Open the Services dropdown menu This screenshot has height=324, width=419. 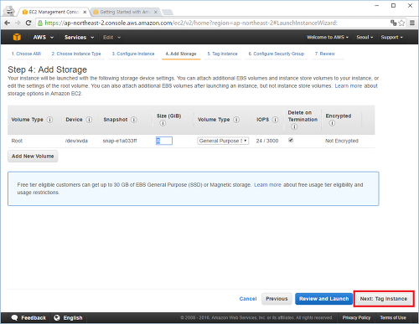click(x=79, y=37)
